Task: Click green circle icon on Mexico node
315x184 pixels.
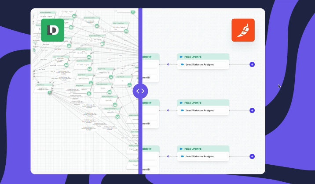Action: (x=110, y=92)
